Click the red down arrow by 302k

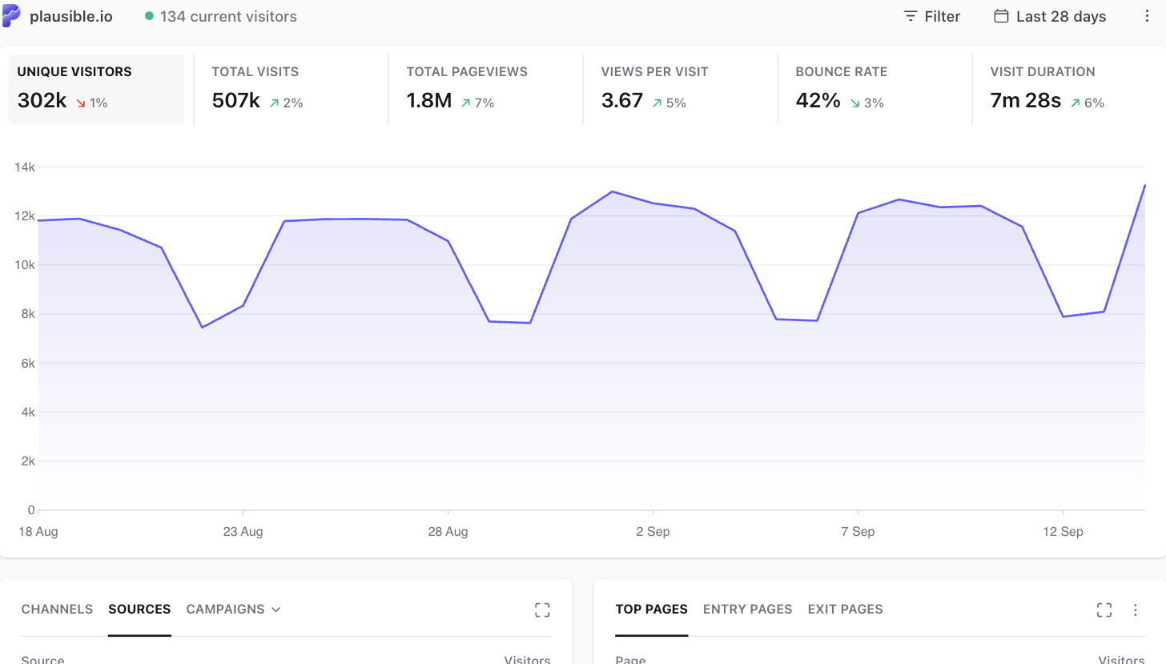[80, 103]
